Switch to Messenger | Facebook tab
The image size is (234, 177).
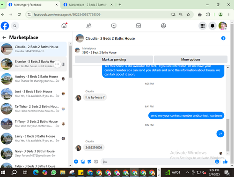[x=34, y=5]
